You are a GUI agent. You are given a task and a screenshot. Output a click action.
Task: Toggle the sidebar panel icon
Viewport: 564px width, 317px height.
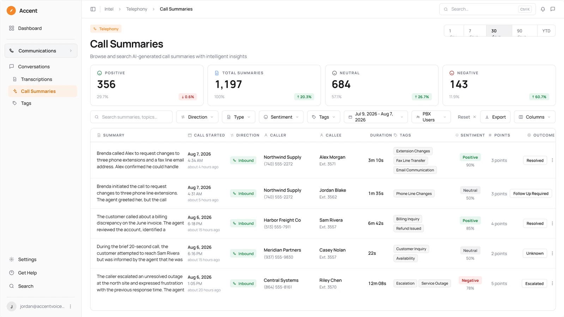[93, 9]
